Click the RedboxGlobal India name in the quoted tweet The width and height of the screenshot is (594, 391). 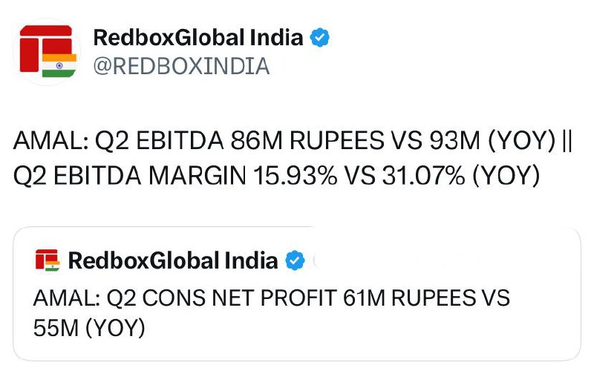pyautogui.click(x=172, y=260)
